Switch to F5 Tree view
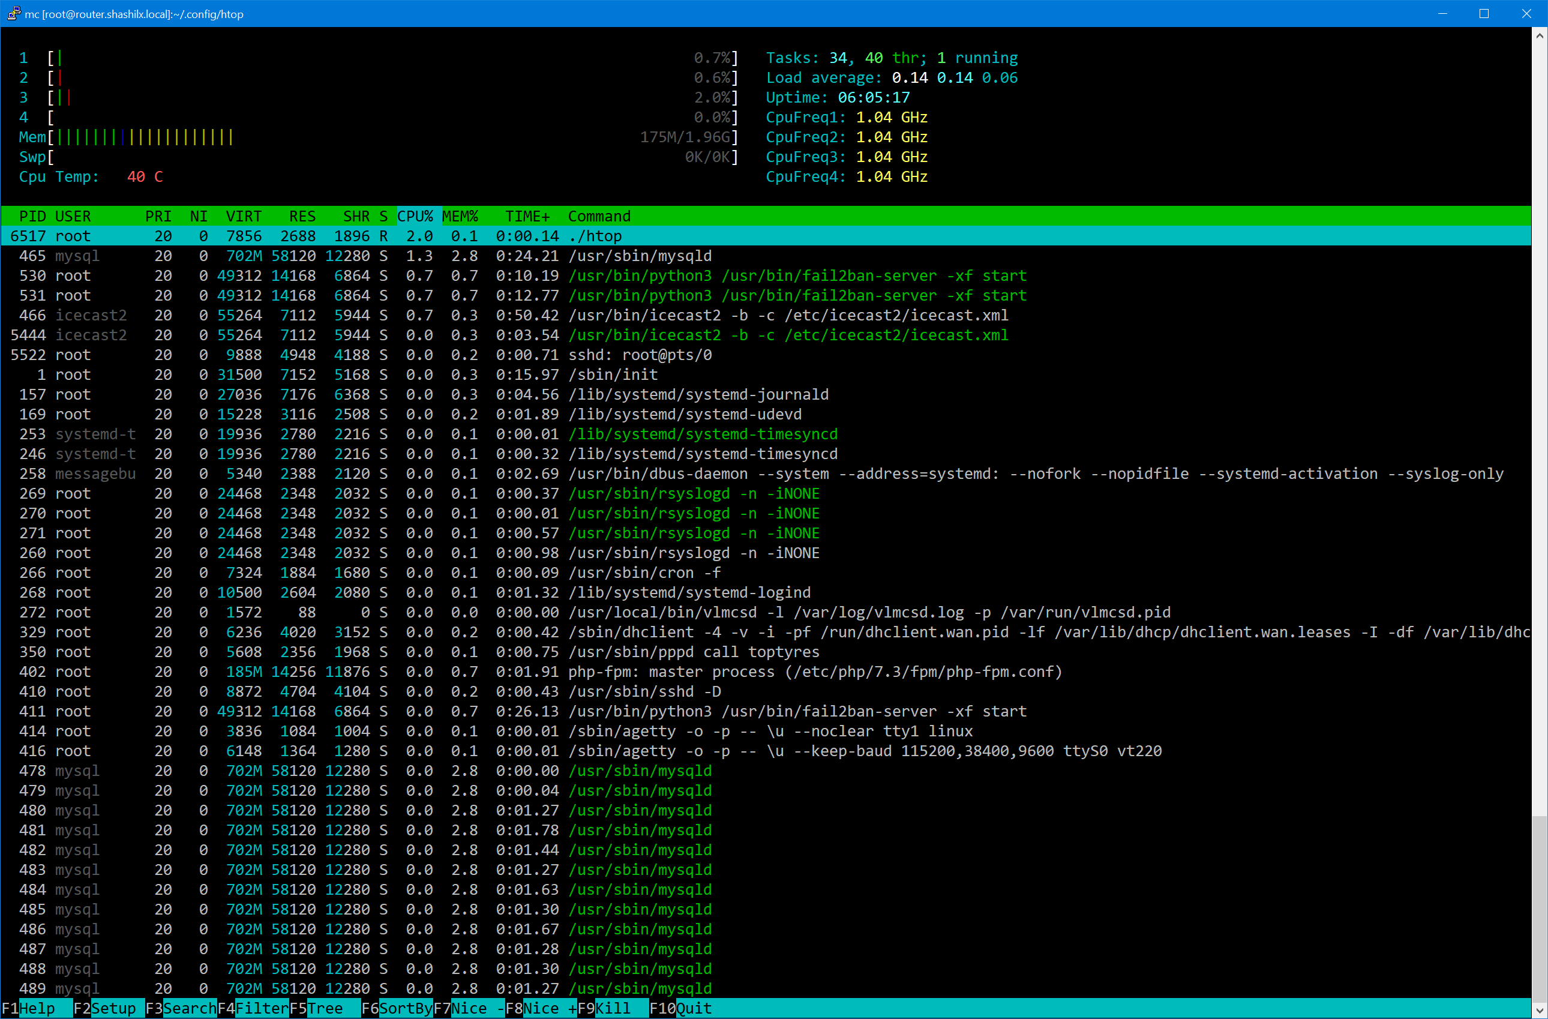Viewport: 1548px width, 1019px height. (325, 1008)
